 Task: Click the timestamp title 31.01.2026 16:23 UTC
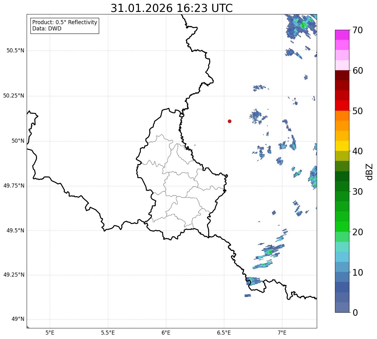pyautogui.click(x=172, y=8)
